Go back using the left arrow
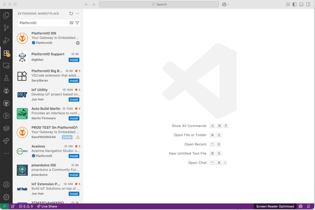 tap(86, 4)
